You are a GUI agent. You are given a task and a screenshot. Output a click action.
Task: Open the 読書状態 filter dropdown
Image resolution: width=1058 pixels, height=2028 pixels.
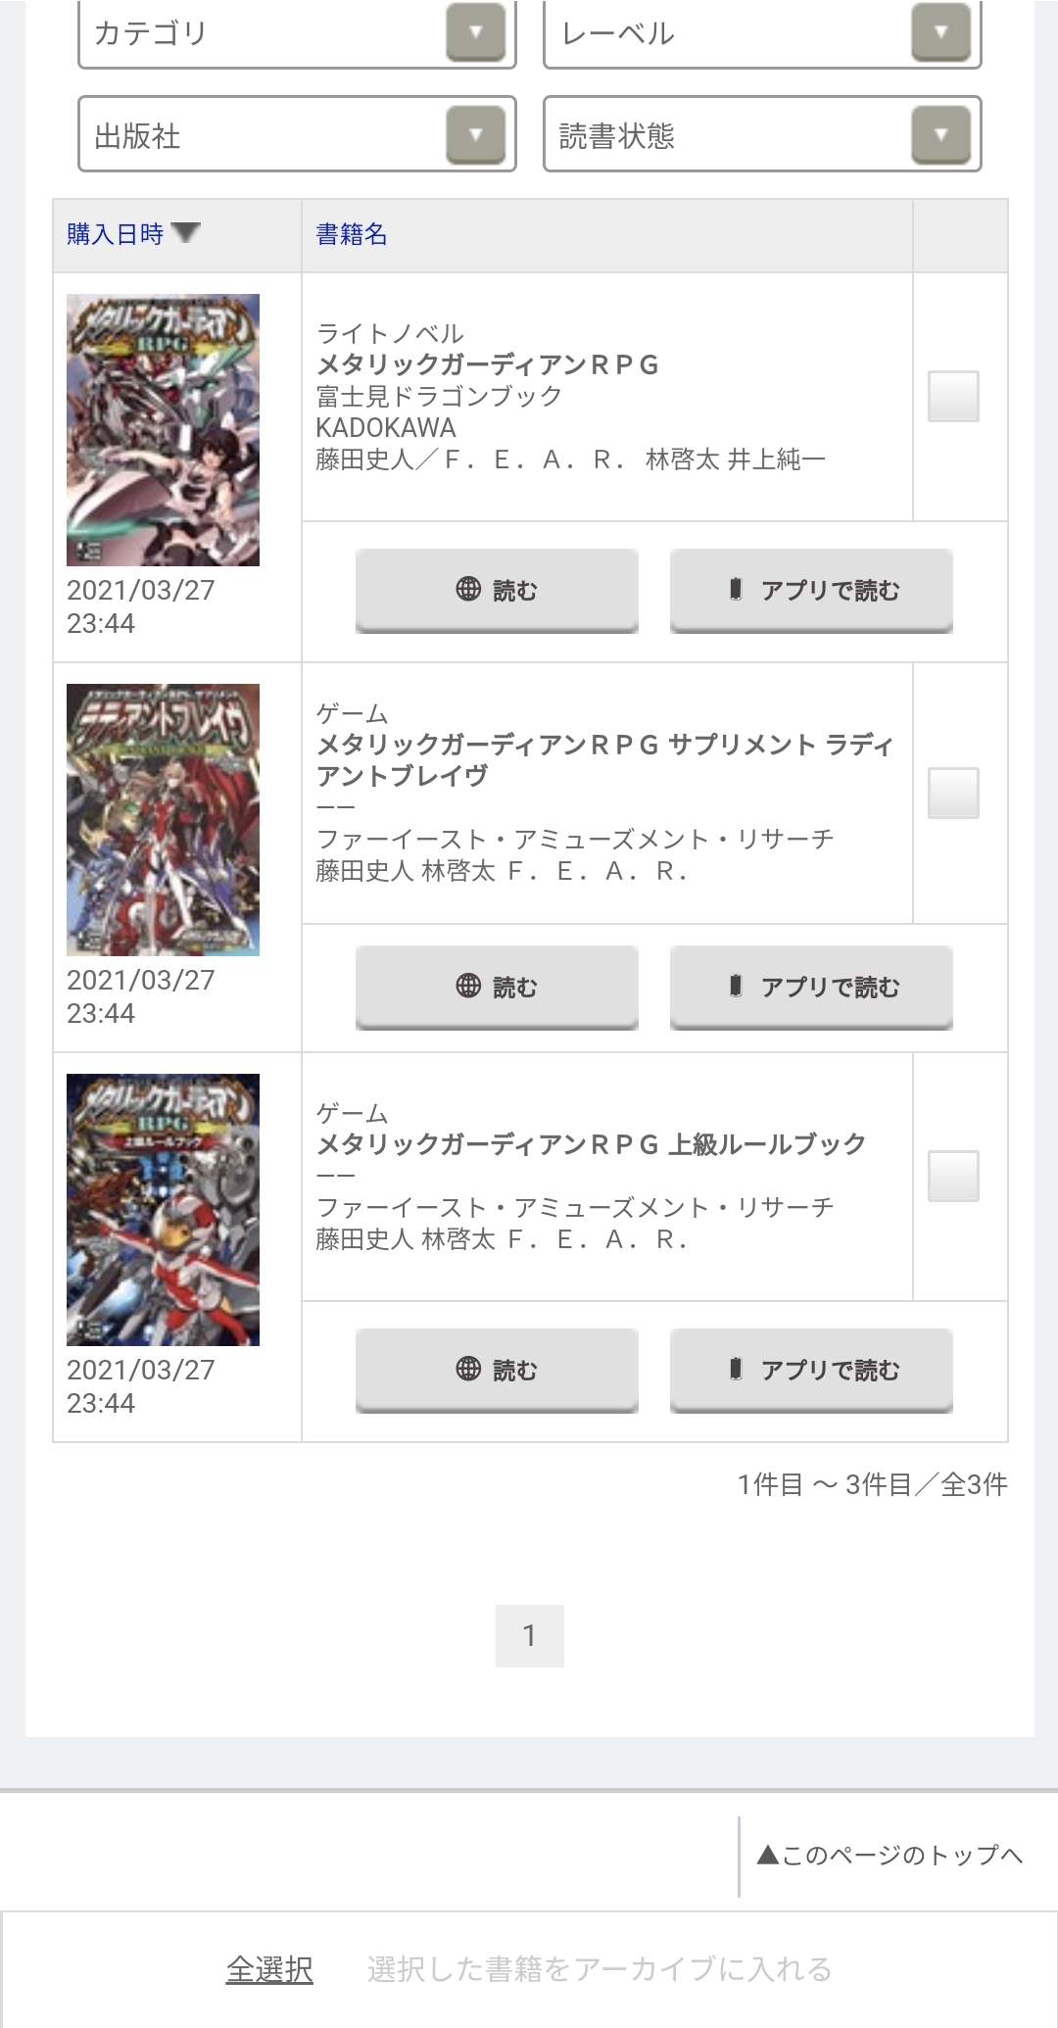click(x=762, y=134)
